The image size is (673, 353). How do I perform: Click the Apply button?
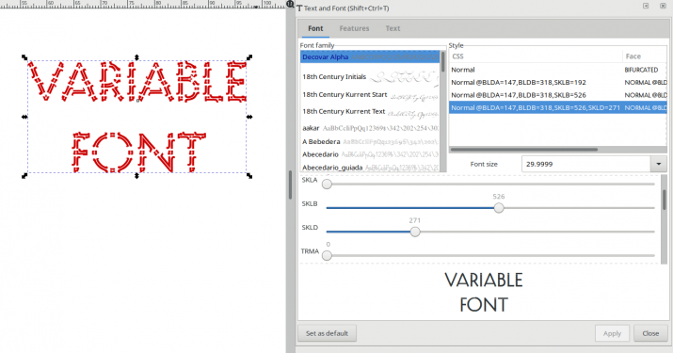pos(612,333)
